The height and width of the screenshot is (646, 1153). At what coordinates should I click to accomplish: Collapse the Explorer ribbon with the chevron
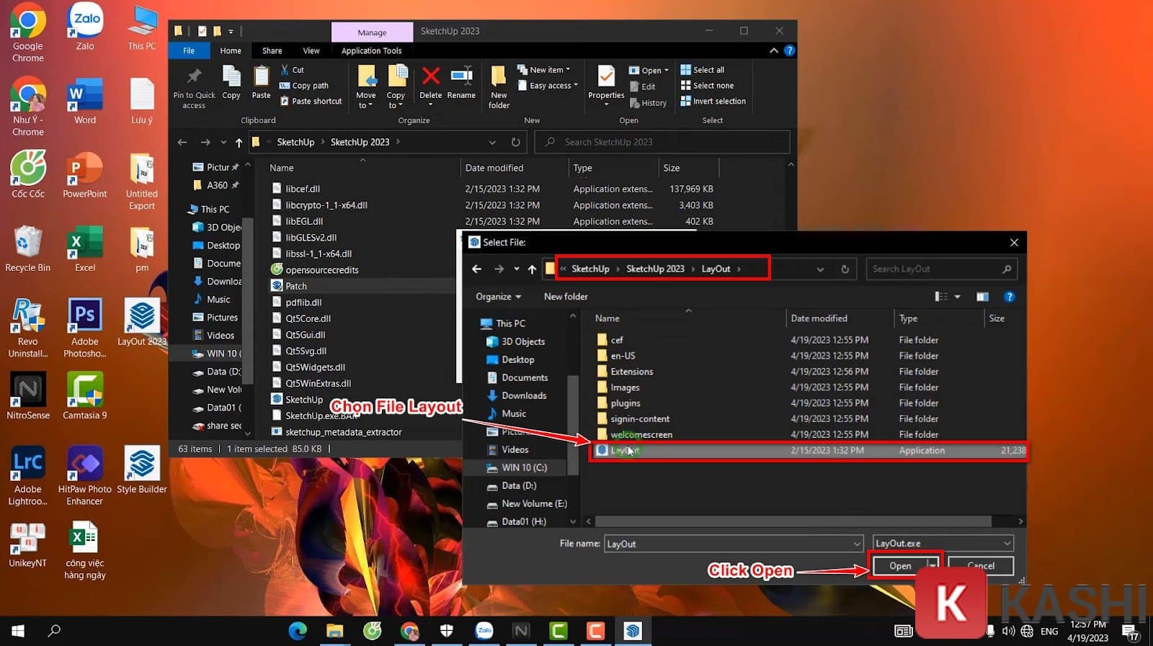click(774, 50)
